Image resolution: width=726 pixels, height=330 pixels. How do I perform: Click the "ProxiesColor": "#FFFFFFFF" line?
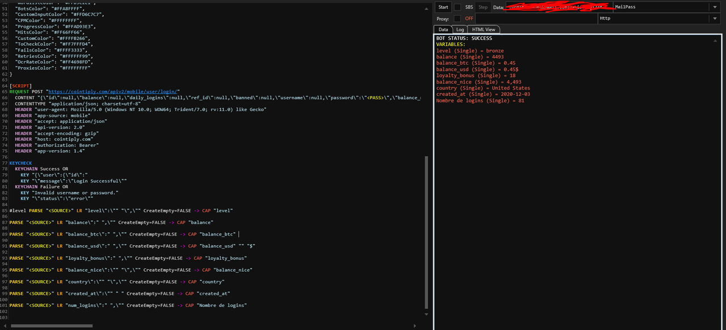pyautogui.click(x=53, y=68)
